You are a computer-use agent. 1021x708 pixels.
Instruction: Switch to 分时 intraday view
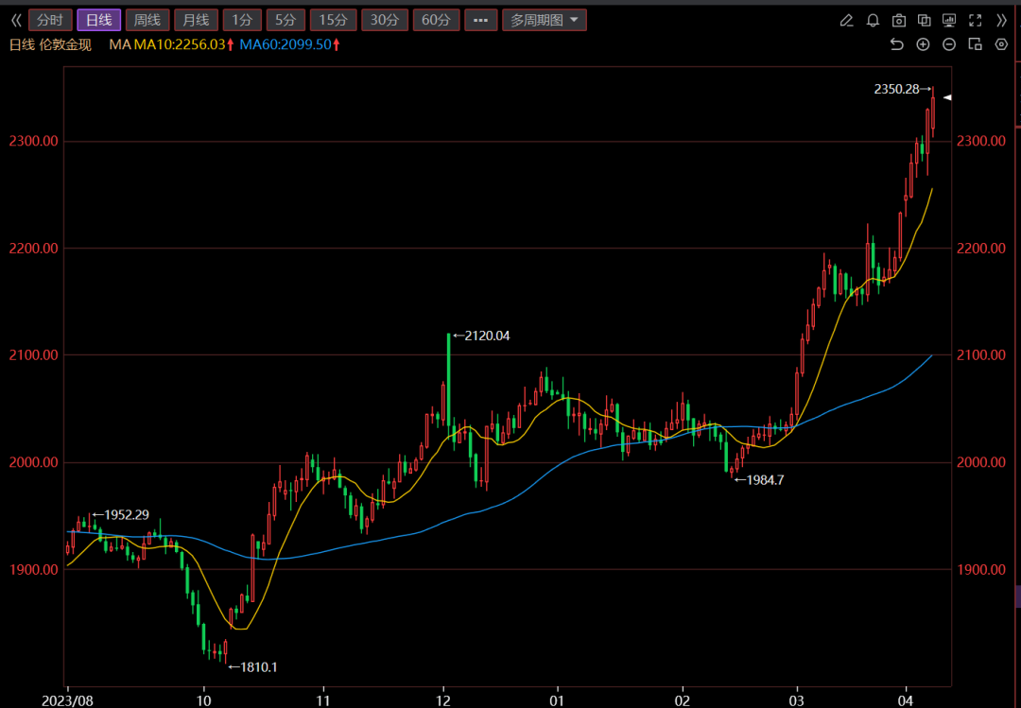(x=50, y=20)
